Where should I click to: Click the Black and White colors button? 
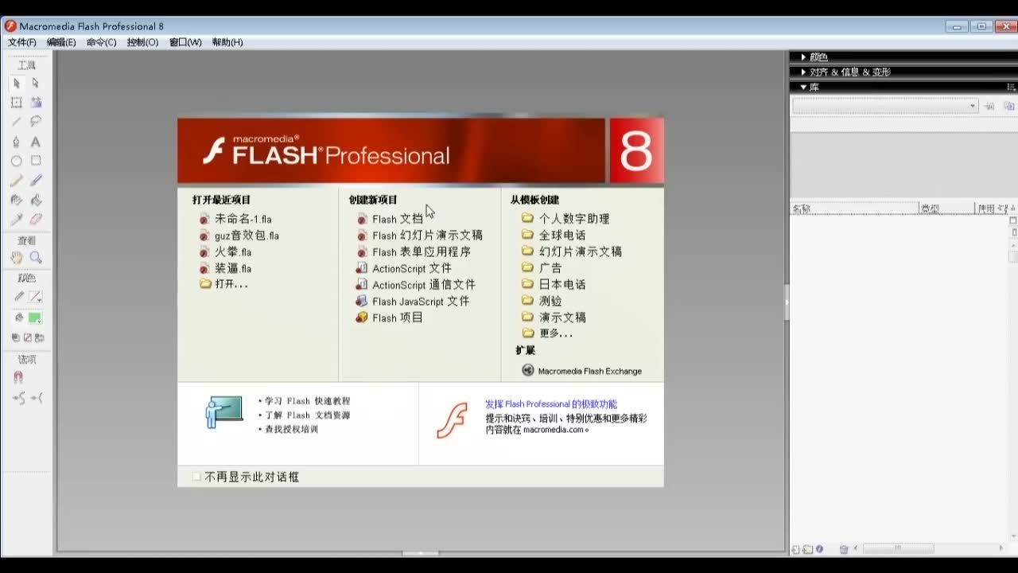[16, 337]
